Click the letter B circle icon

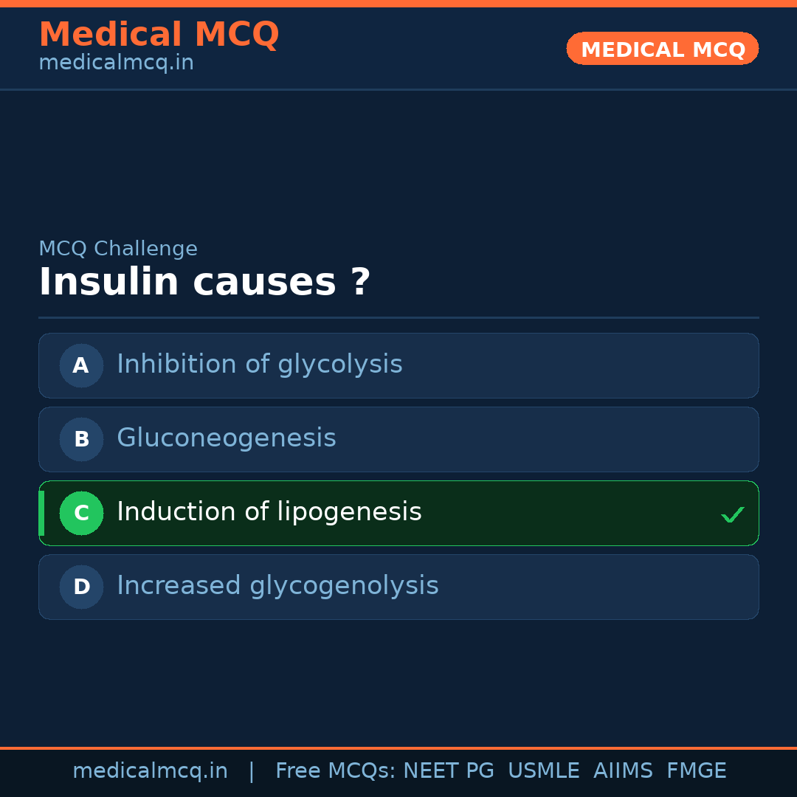tap(81, 439)
